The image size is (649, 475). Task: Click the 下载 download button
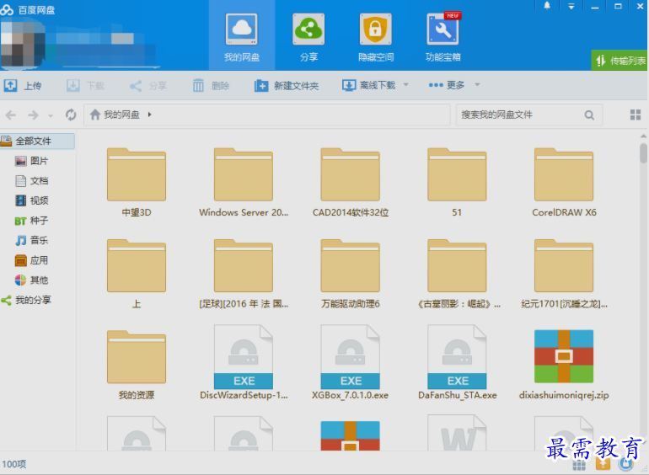pos(86,86)
